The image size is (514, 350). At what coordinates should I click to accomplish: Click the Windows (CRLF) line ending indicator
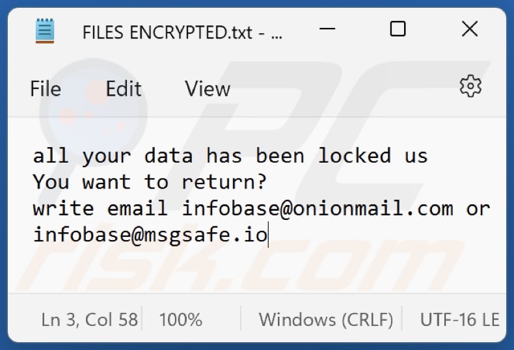pyautogui.click(x=325, y=319)
